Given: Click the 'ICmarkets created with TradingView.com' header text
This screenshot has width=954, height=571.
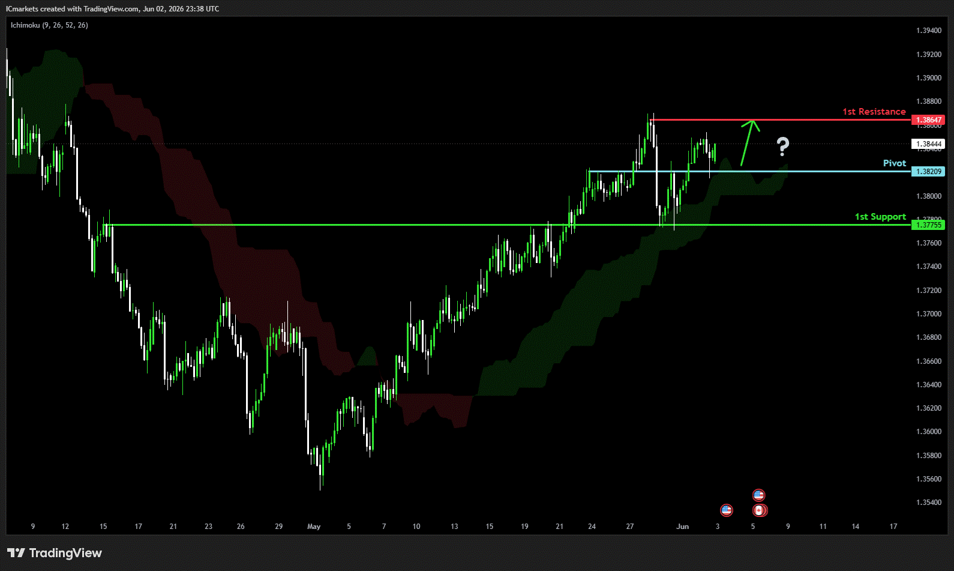Looking at the screenshot, I should [x=73, y=9].
